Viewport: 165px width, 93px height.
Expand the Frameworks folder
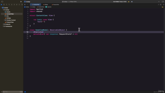3,26
